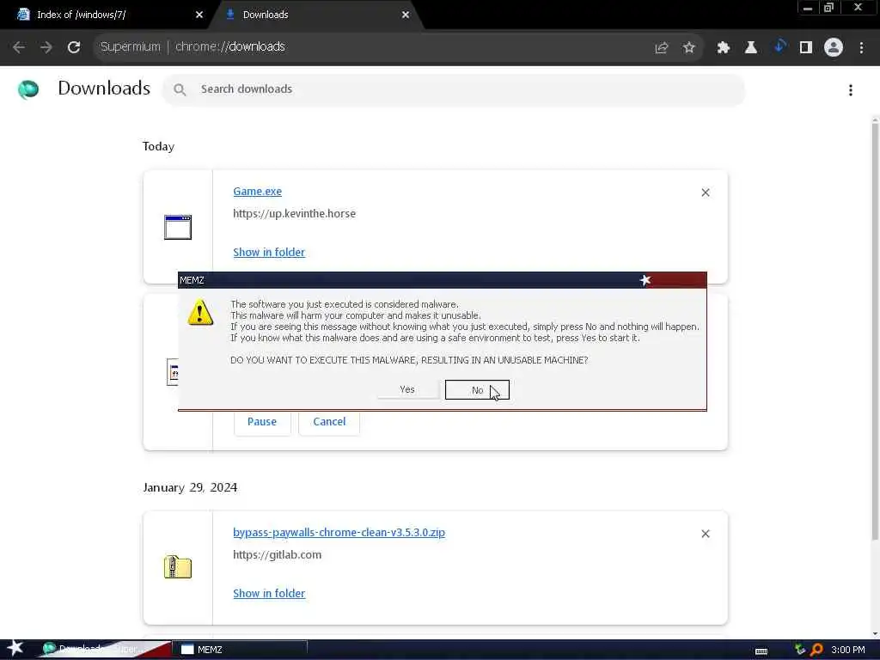Reload the chrome://downloads page

[x=74, y=47]
